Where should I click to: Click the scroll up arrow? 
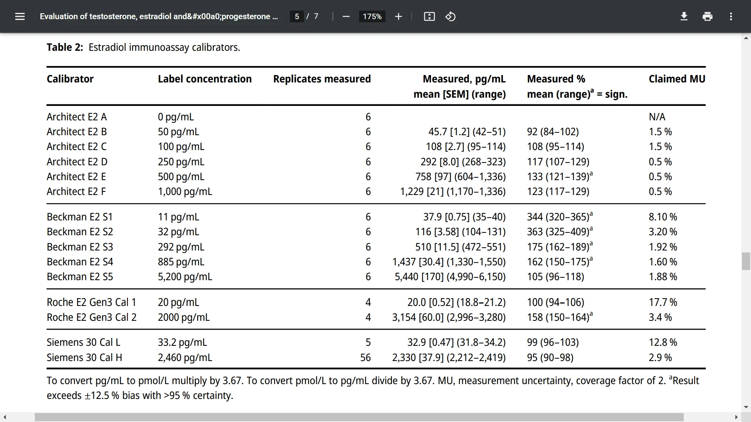[746, 38]
